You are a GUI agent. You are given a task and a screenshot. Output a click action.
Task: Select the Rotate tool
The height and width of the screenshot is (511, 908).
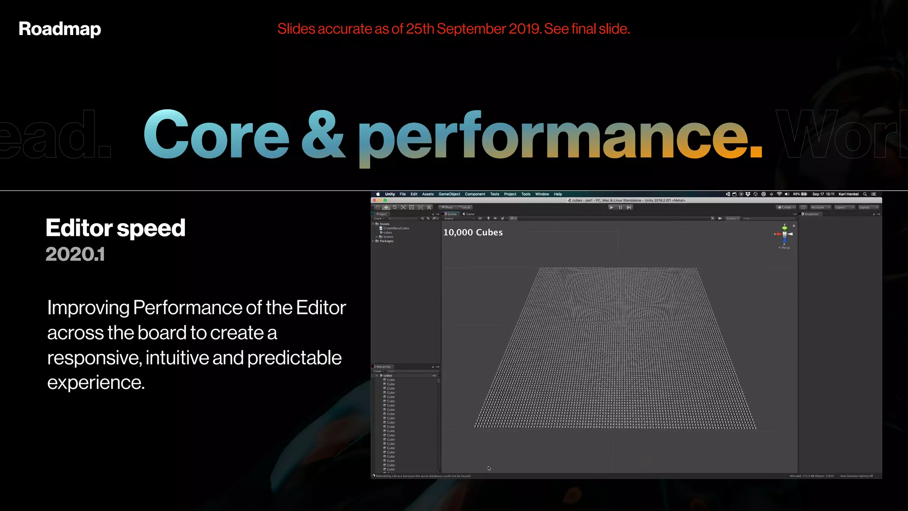click(x=395, y=207)
